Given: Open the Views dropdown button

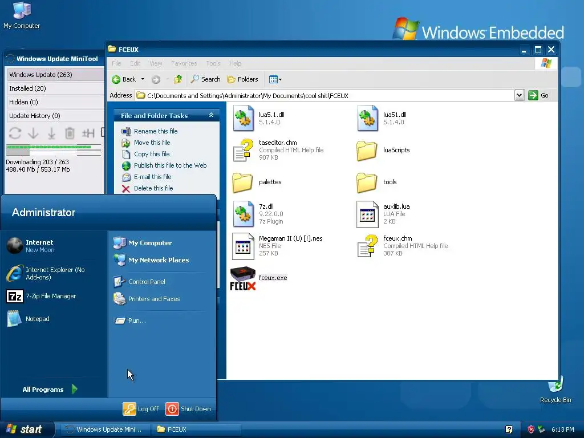Looking at the screenshot, I should pos(275,79).
